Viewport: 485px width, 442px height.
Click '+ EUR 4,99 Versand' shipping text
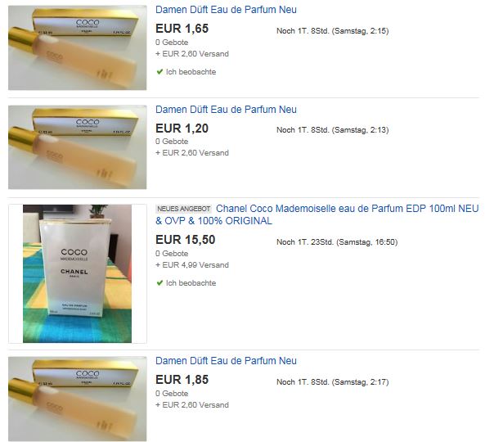[192, 265]
